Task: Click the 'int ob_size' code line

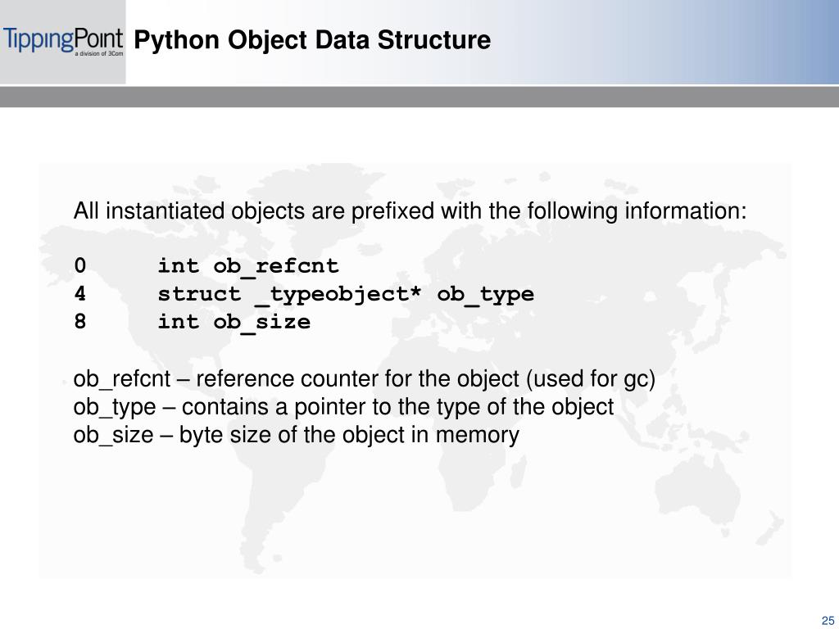Action: pyautogui.click(x=234, y=323)
